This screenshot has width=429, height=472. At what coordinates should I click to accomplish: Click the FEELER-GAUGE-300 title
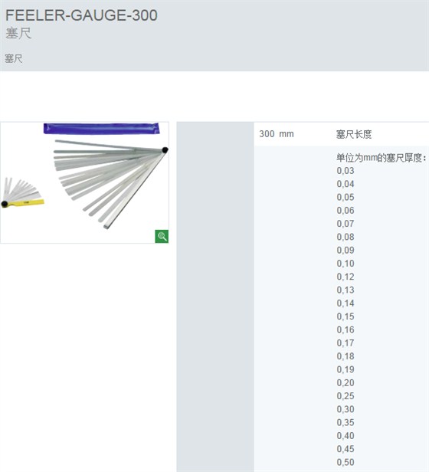pyautogui.click(x=81, y=15)
